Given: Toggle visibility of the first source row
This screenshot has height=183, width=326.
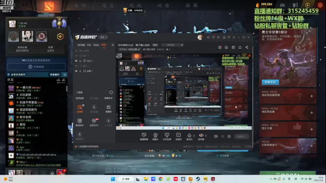Looking at the screenshot, I should [76, 50].
